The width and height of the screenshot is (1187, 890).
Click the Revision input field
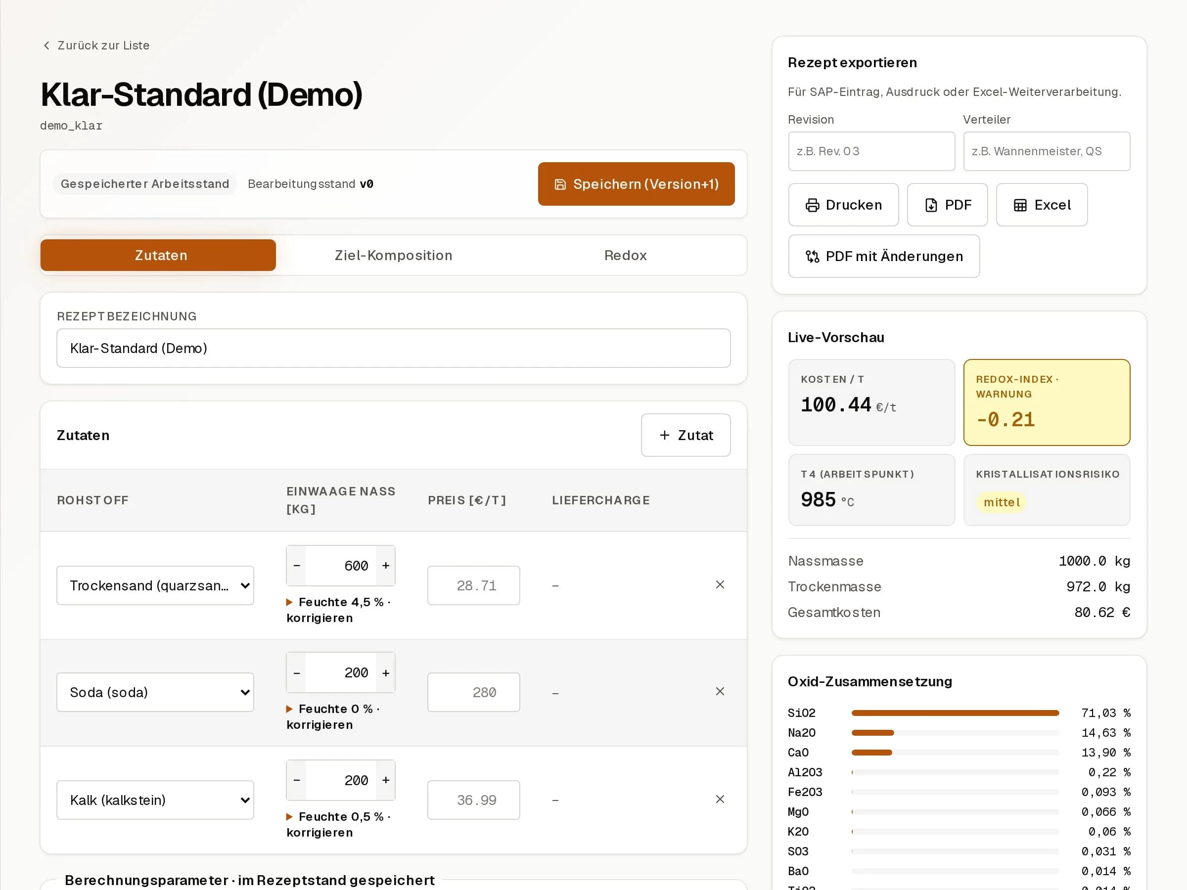tap(871, 151)
